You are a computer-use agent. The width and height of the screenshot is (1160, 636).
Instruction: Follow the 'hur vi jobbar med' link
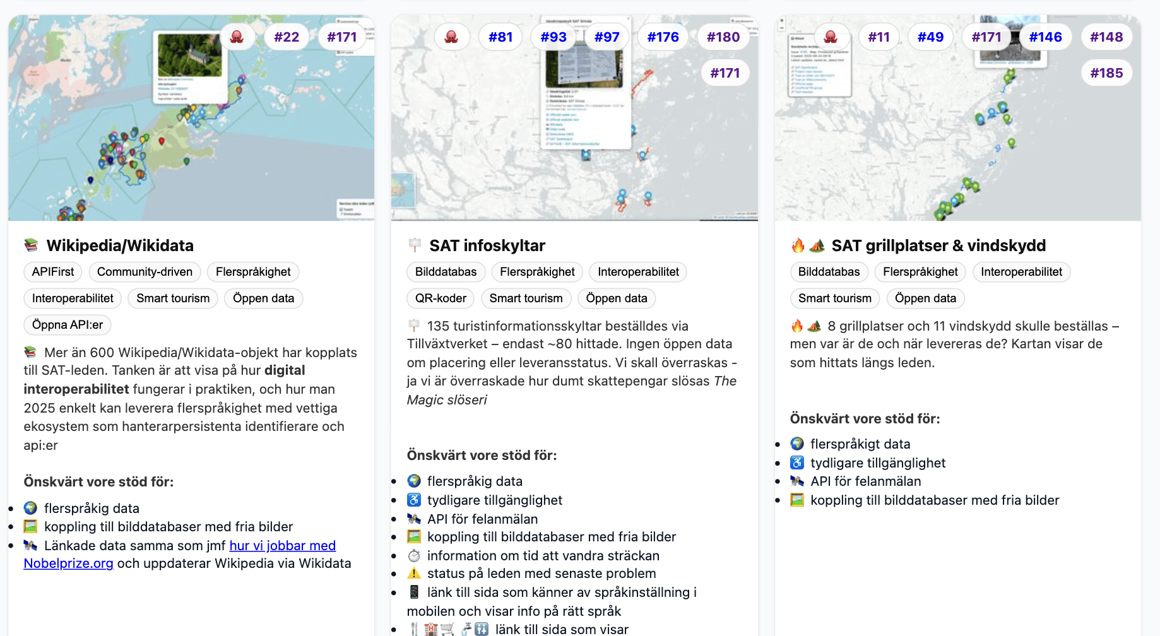pos(282,546)
